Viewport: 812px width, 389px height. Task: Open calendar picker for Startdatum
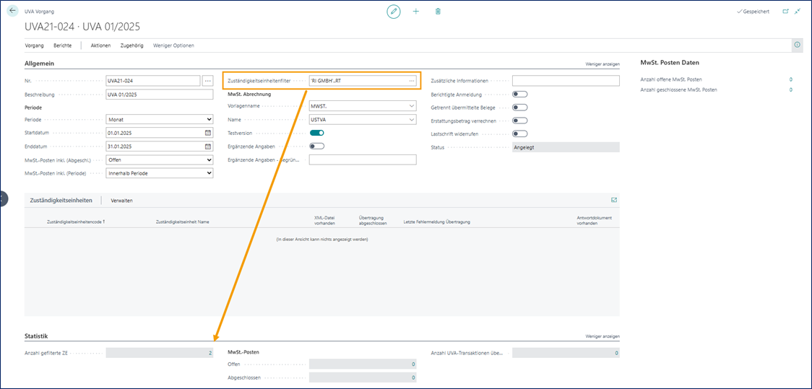(x=208, y=133)
